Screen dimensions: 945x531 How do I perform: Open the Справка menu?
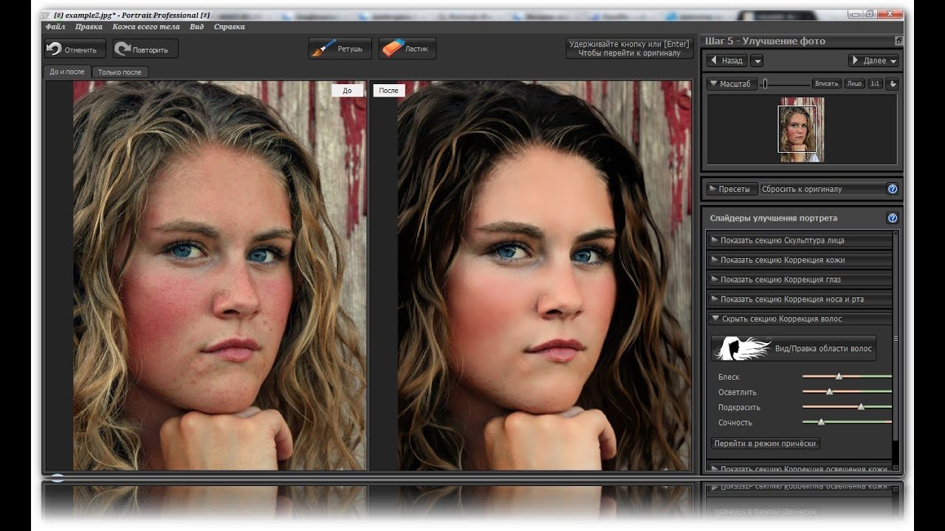click(229, 27)
